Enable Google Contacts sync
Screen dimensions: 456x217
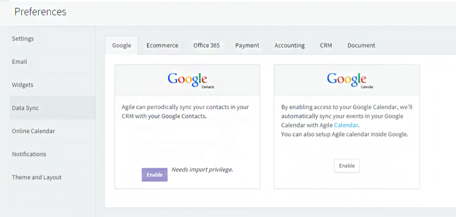(x=154, y=175)
